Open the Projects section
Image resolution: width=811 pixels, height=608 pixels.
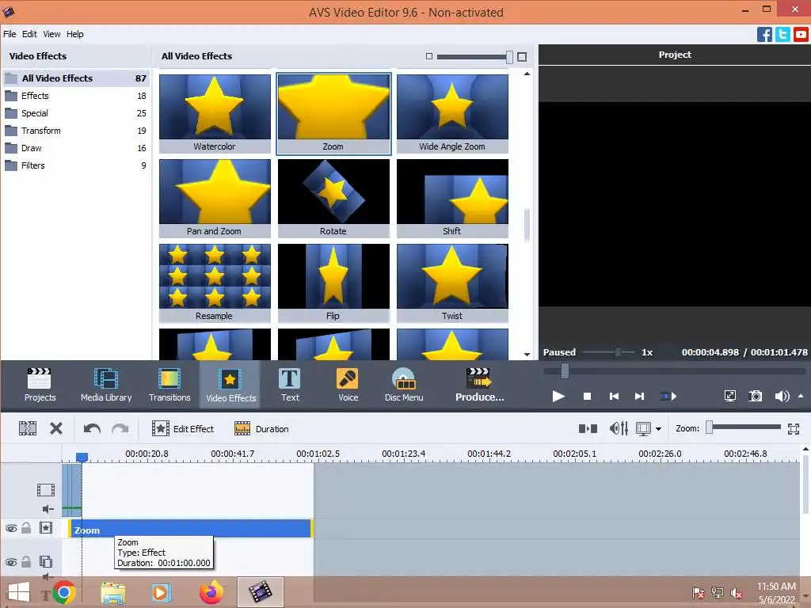click(x=40, y=385)
